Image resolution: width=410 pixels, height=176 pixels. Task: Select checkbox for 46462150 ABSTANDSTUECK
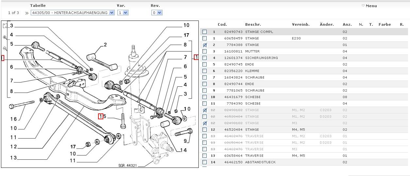(x=205, y=162)
